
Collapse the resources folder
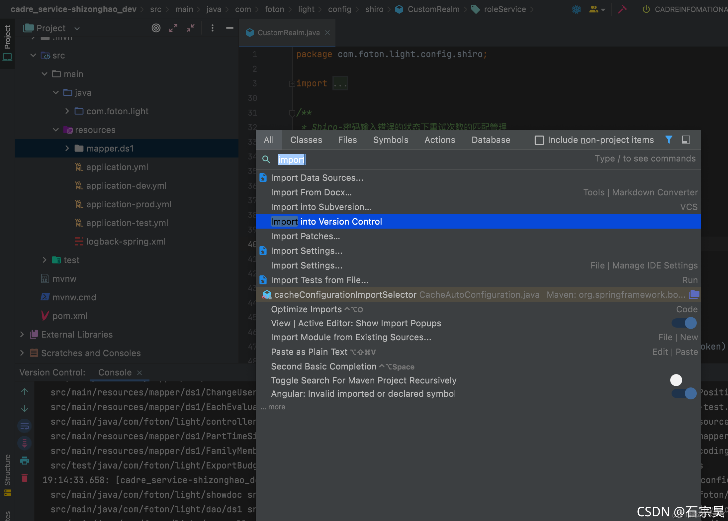point(56,130)
